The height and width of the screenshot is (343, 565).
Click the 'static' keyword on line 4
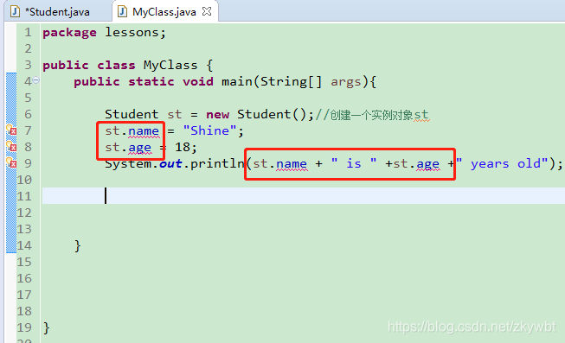(x=151, y=81)
